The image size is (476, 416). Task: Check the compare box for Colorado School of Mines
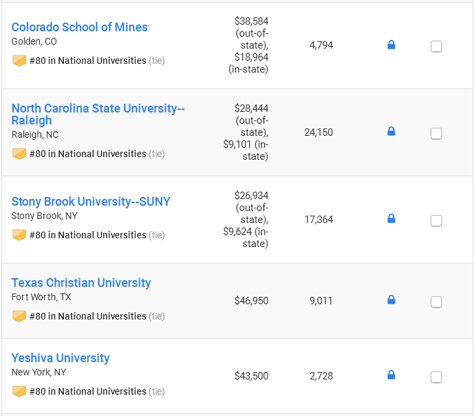pos(436,47)
